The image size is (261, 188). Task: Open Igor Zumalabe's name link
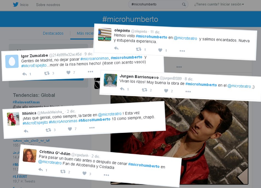pyautogui.click(x=34, y=56)
